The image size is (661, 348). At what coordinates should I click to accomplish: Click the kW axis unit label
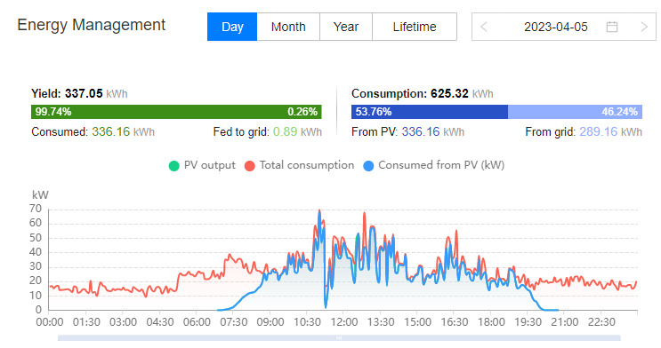(40, 194)
